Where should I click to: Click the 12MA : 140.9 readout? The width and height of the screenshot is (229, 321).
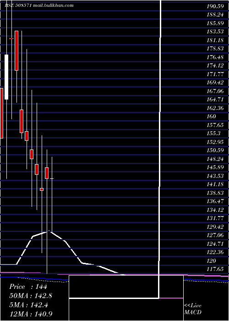31,314
